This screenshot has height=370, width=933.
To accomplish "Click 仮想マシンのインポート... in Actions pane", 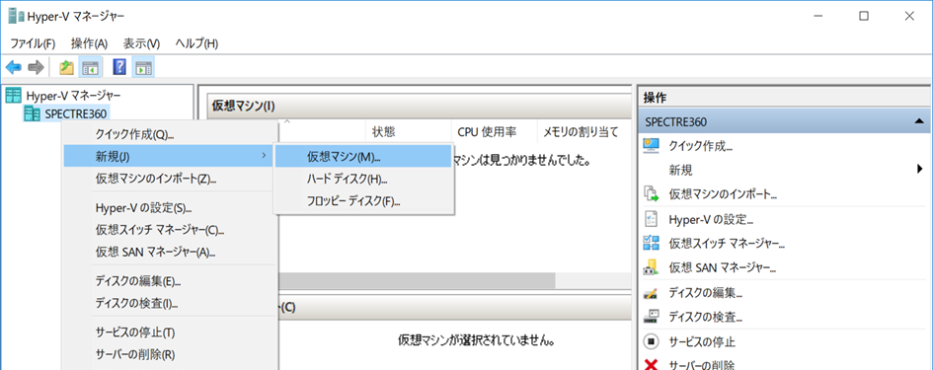I will click(723, 194).
